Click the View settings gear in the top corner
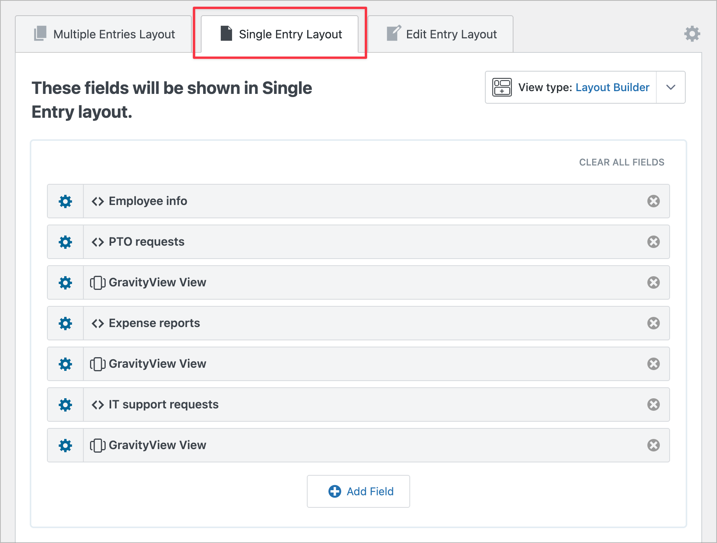Viewport: 717px width, 543px height. tap(692, 34)
